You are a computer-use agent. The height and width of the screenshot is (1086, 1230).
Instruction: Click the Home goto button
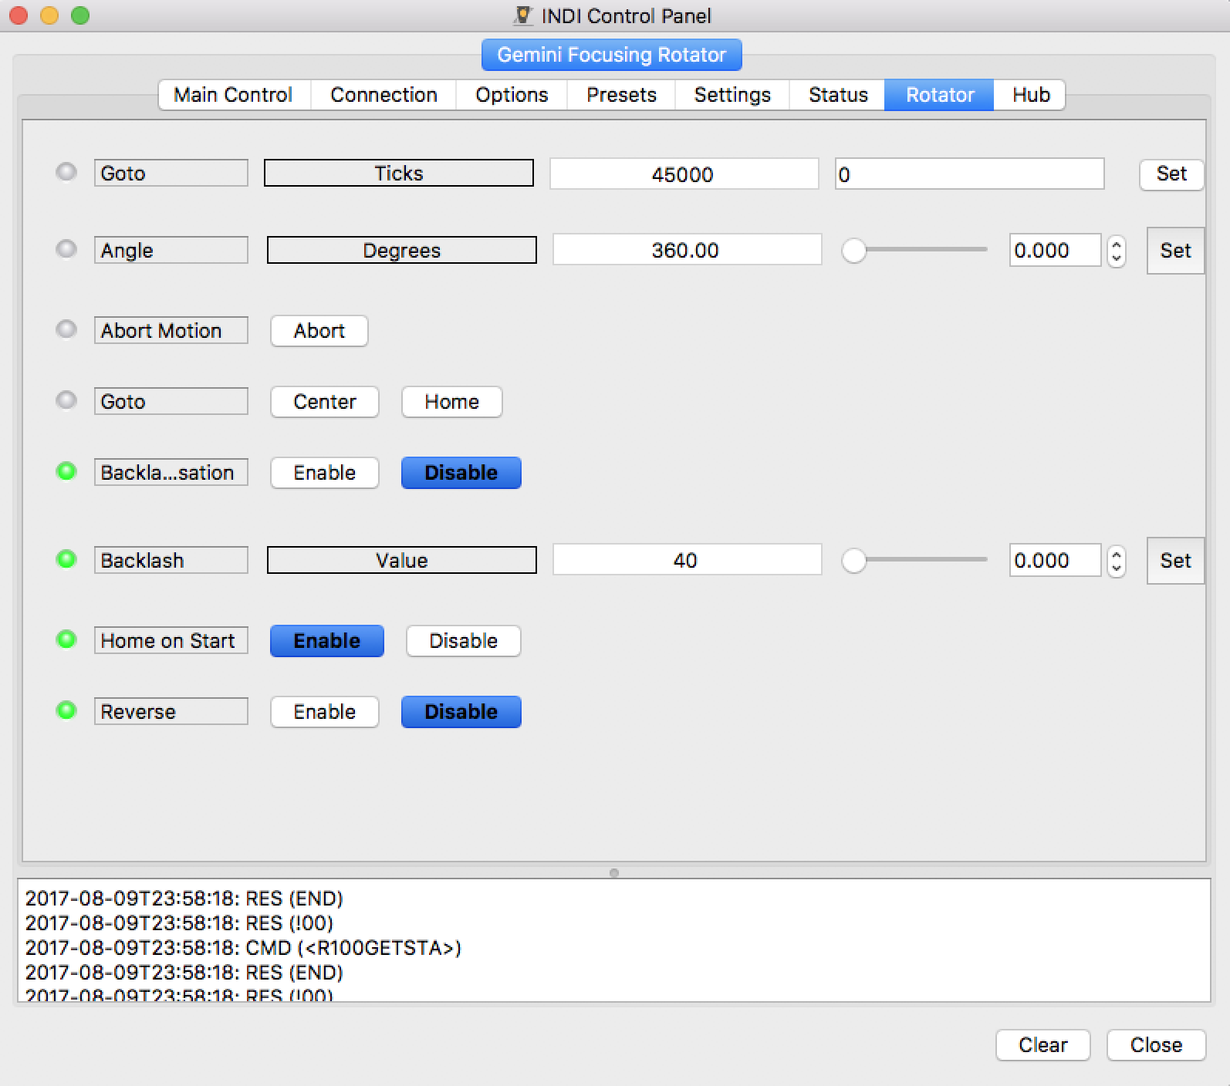(451, 402)
